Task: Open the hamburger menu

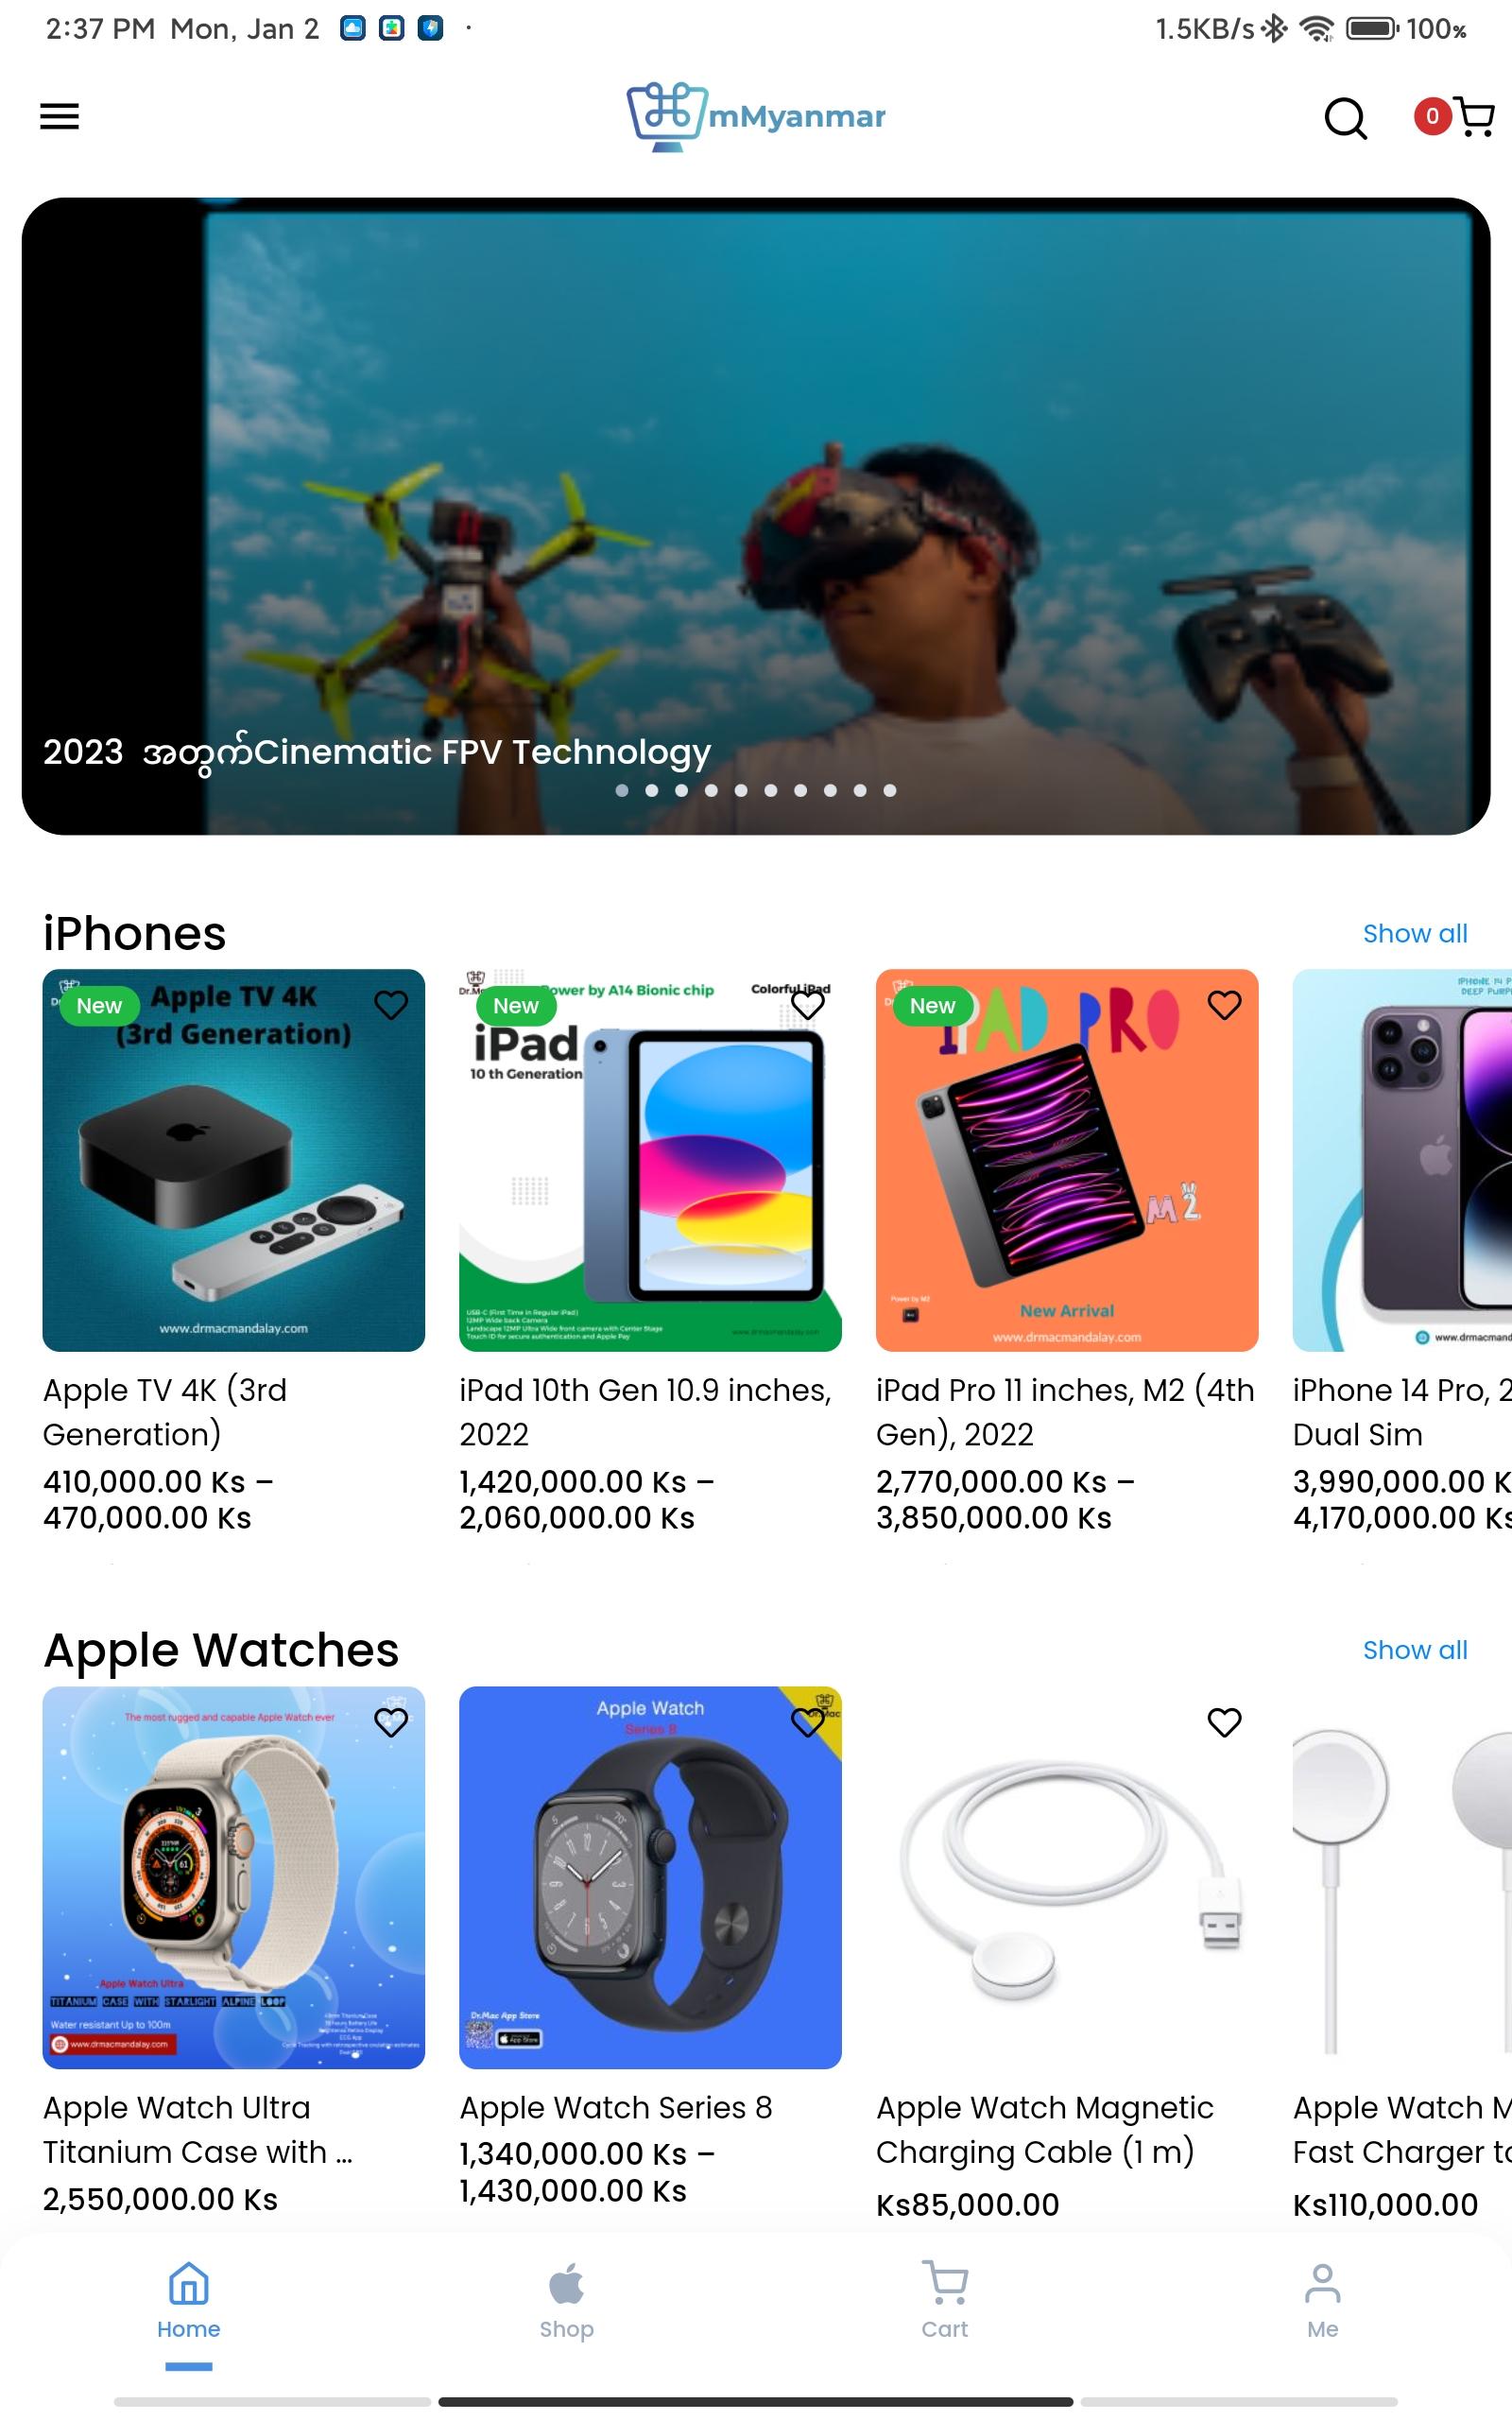Action: point(59,117)
